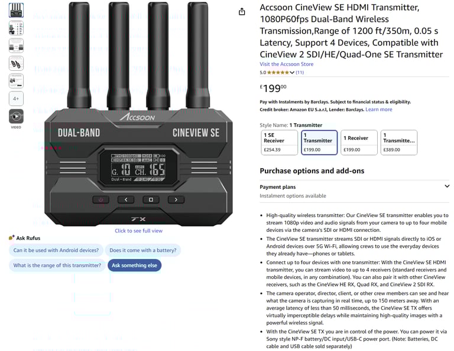The height and width of the screenshot is (351, 454).
Task: Select the 1 Transmitter £199.00 style
Action: click(x=319, y=142)
